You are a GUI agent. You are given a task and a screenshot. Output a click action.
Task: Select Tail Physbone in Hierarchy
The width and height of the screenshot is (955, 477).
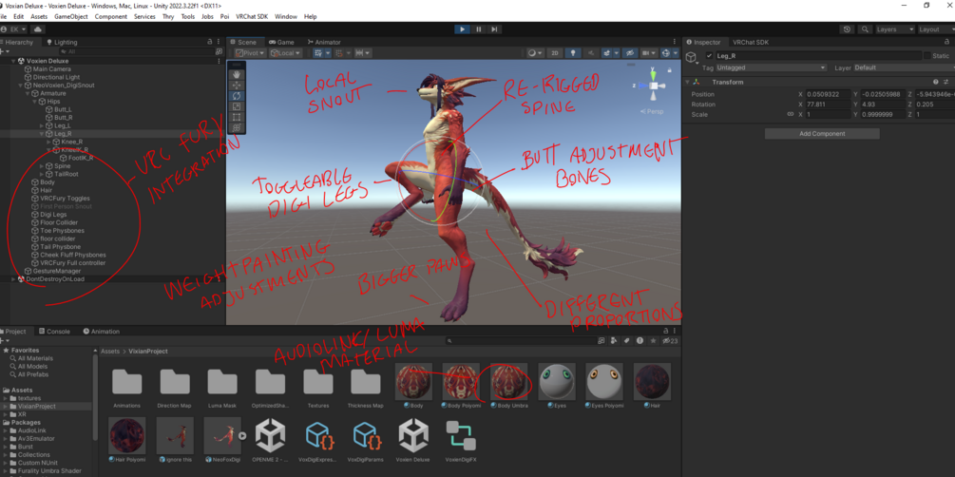tap(60, 247)
